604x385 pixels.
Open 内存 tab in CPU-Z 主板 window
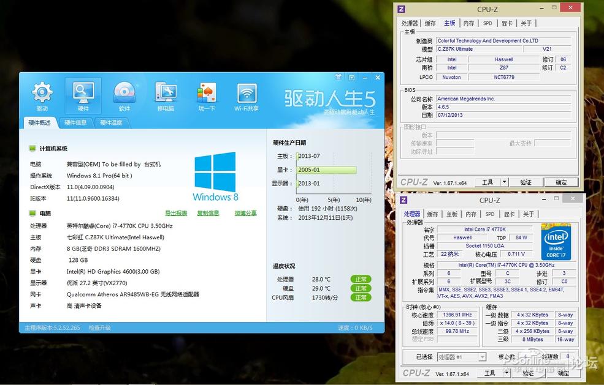click(469, 23)
